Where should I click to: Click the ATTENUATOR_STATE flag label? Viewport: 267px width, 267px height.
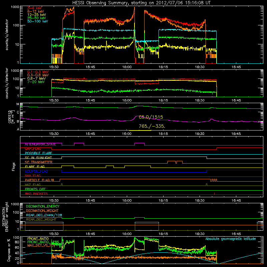(x=40, y=145)
